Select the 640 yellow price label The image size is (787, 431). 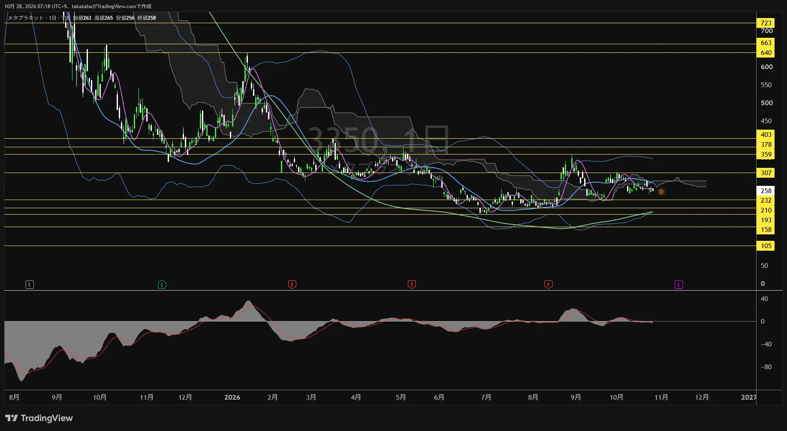[x=766, y=53]
